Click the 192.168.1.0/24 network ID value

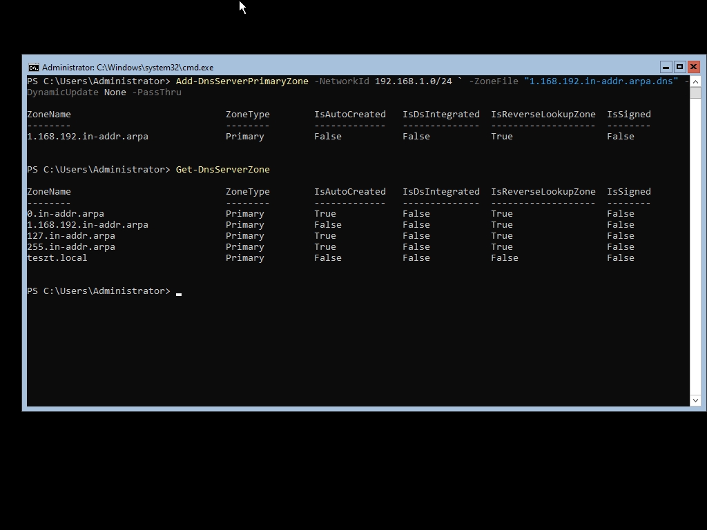point(413,81)
